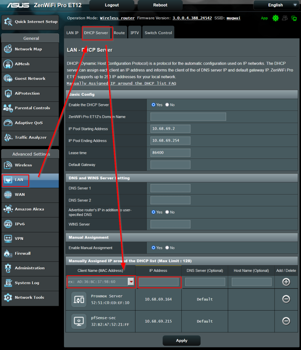Click the Apply button
Screen dimensions: 301x350
[x=181, y=341]
